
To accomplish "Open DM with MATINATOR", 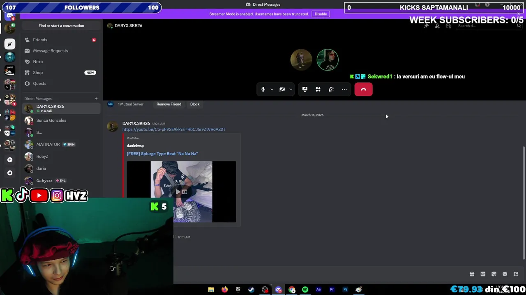I will (61, 144).
